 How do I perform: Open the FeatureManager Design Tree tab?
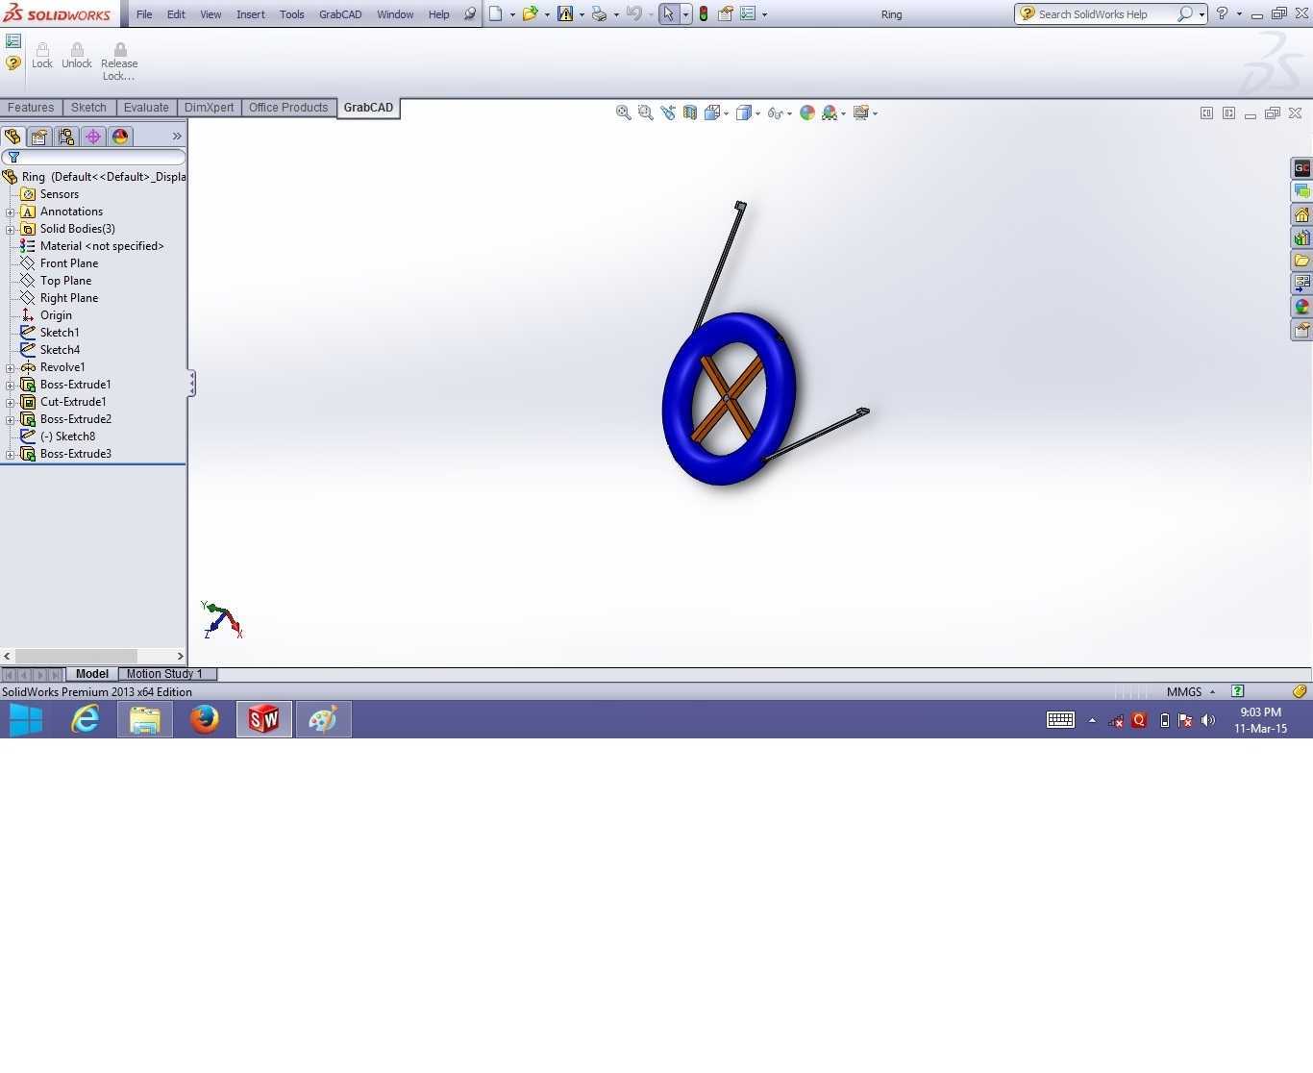click(x=12, y=137)
